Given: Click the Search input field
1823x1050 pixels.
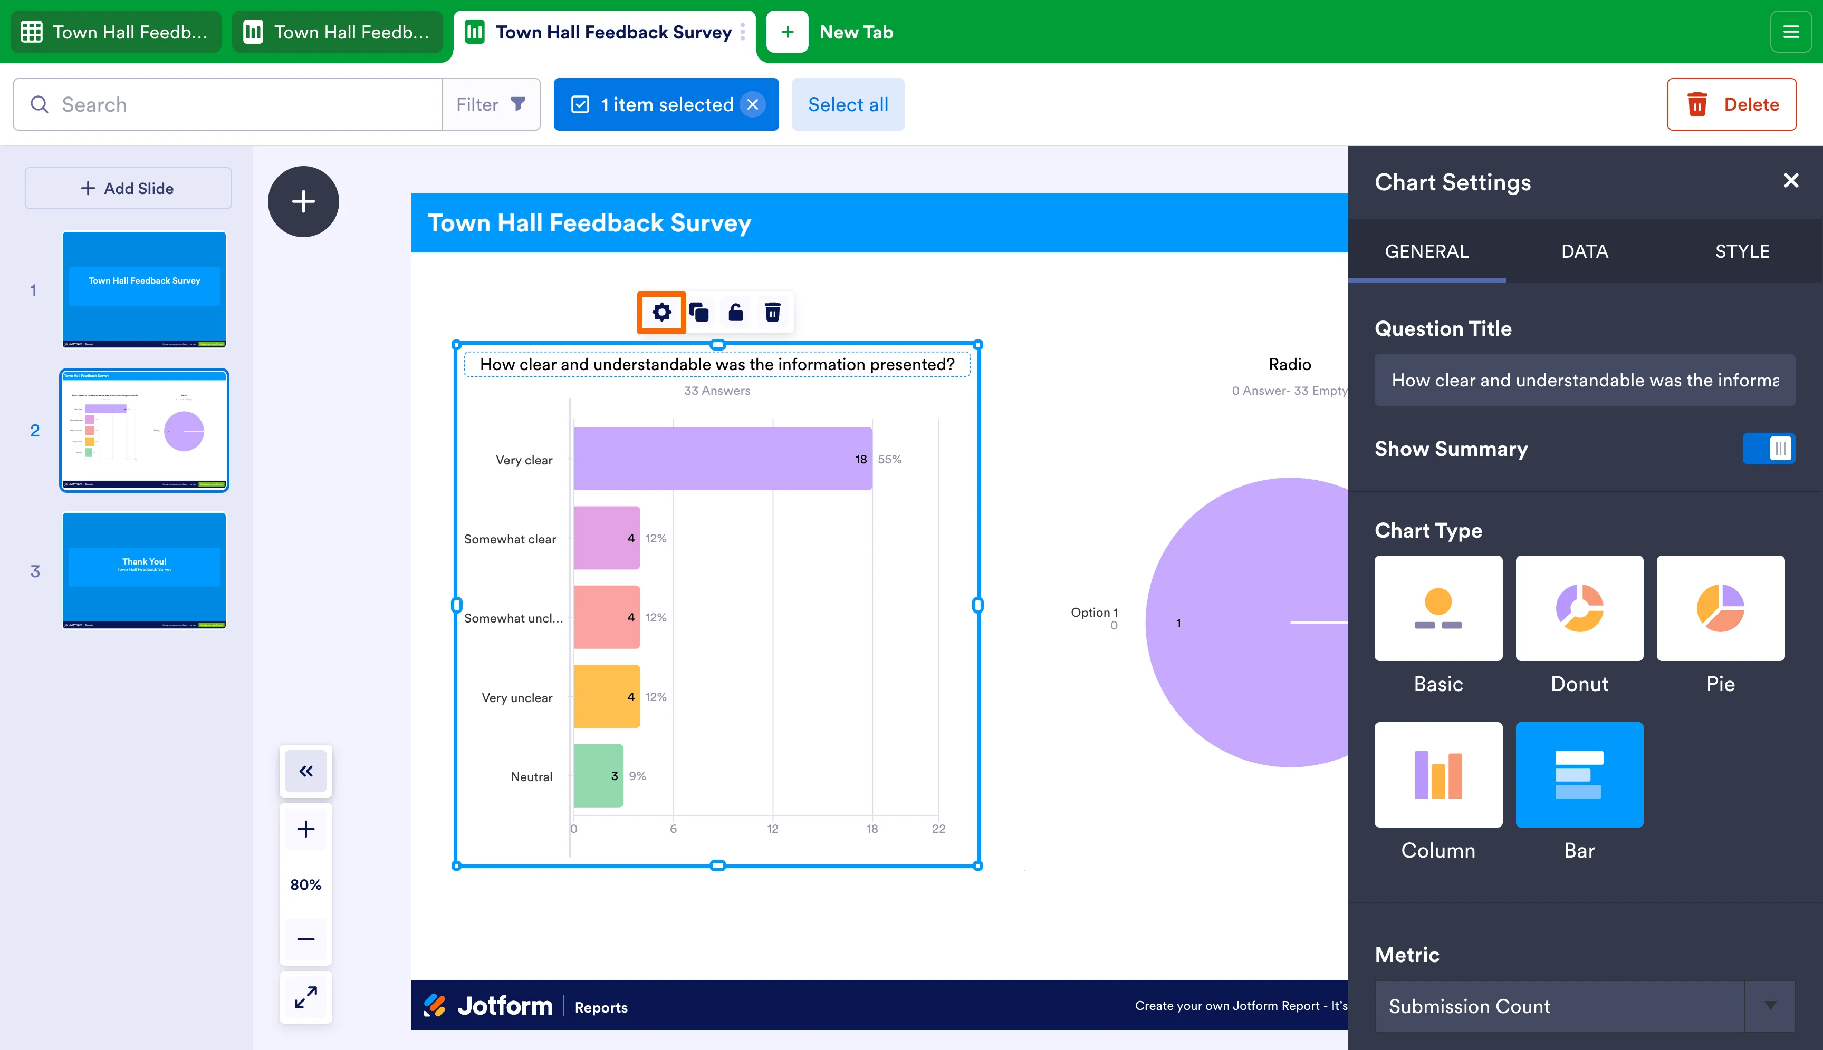Looking at the screenshot, I should (x=228, y=104).
